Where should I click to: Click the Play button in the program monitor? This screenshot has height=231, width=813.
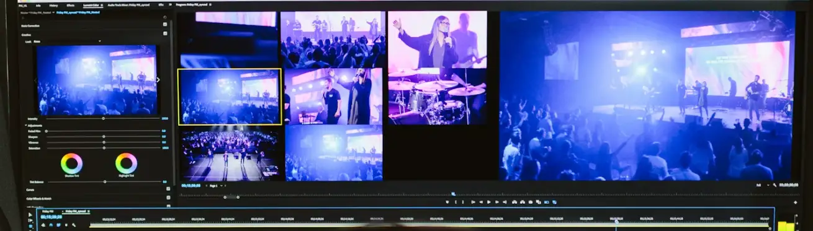tap(488, 202)
